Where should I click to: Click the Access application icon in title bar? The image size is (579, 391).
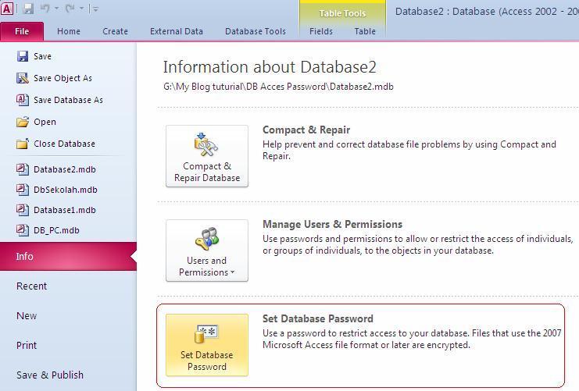[x=7, y=8]
